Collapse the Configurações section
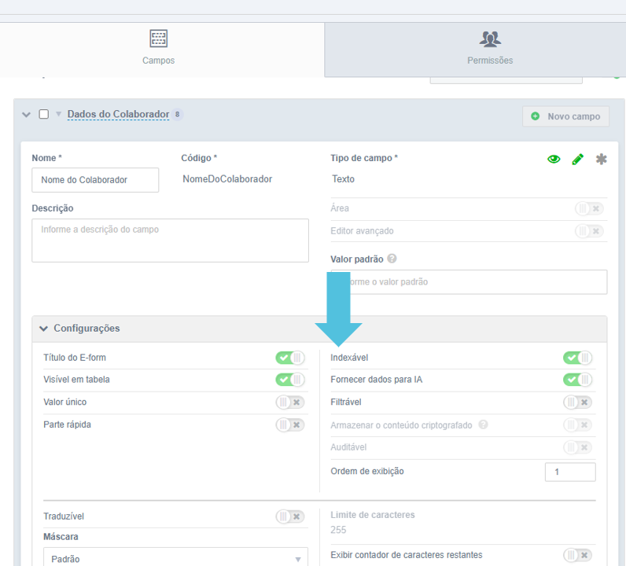Image resolution: width=626 pixels, height=566 pixels. (x=44, y=328)
